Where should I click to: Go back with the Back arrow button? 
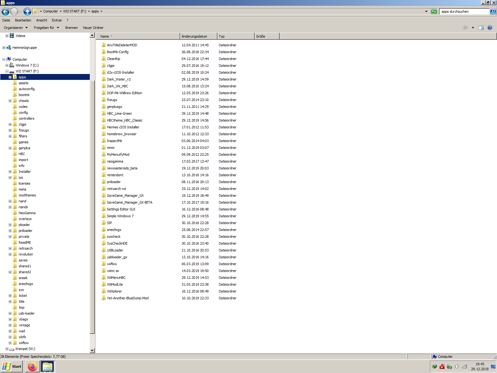5,12
